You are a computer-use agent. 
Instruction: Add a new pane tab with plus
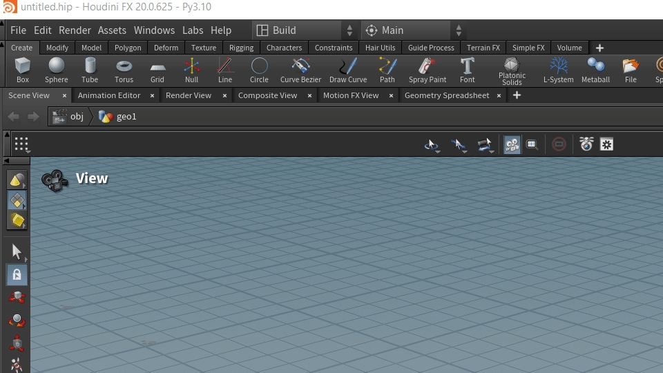tap(517, 95)
